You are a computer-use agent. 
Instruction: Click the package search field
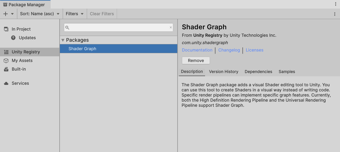pos(117,27)
